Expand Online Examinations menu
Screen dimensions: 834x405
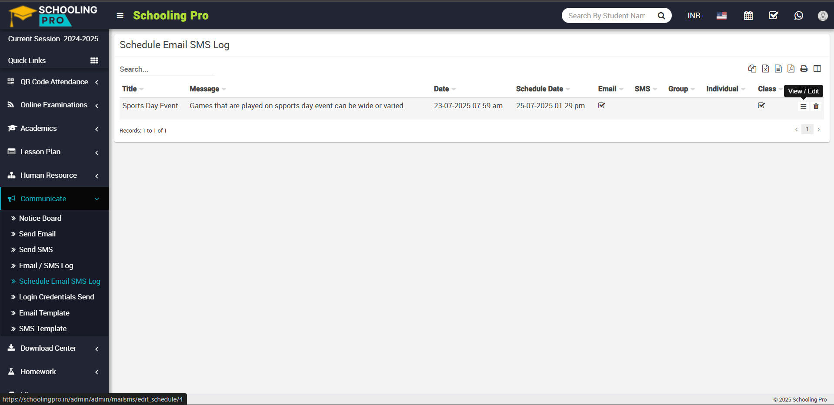[x=54, y=105]
